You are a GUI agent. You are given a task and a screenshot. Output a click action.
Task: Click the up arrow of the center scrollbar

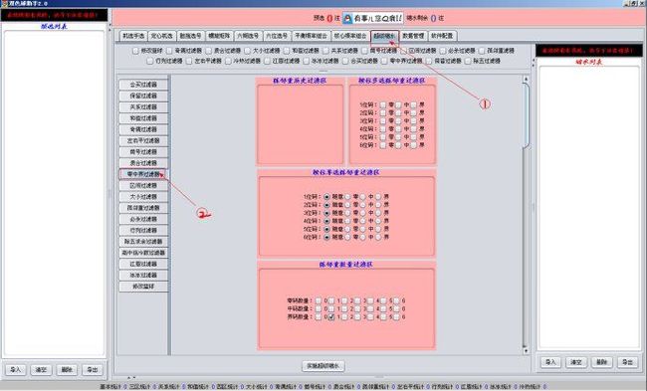pyautogui.click(x=526, y=79)
